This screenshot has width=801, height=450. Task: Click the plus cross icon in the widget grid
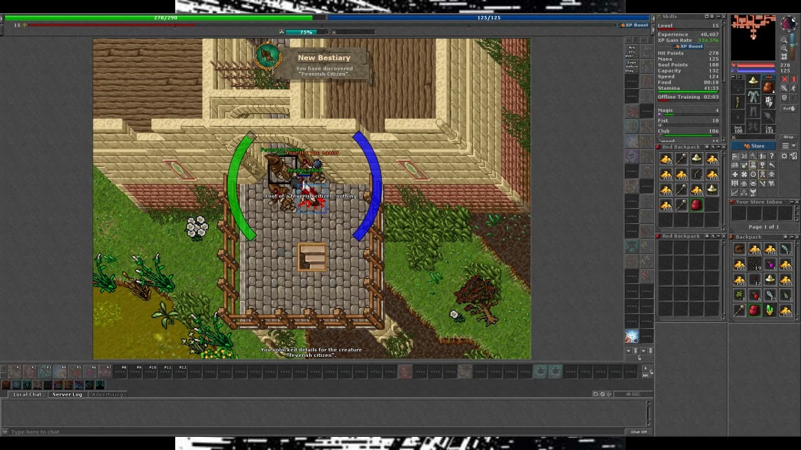click(735, 174)
